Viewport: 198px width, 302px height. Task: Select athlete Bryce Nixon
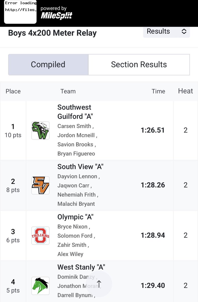(72, 226)
